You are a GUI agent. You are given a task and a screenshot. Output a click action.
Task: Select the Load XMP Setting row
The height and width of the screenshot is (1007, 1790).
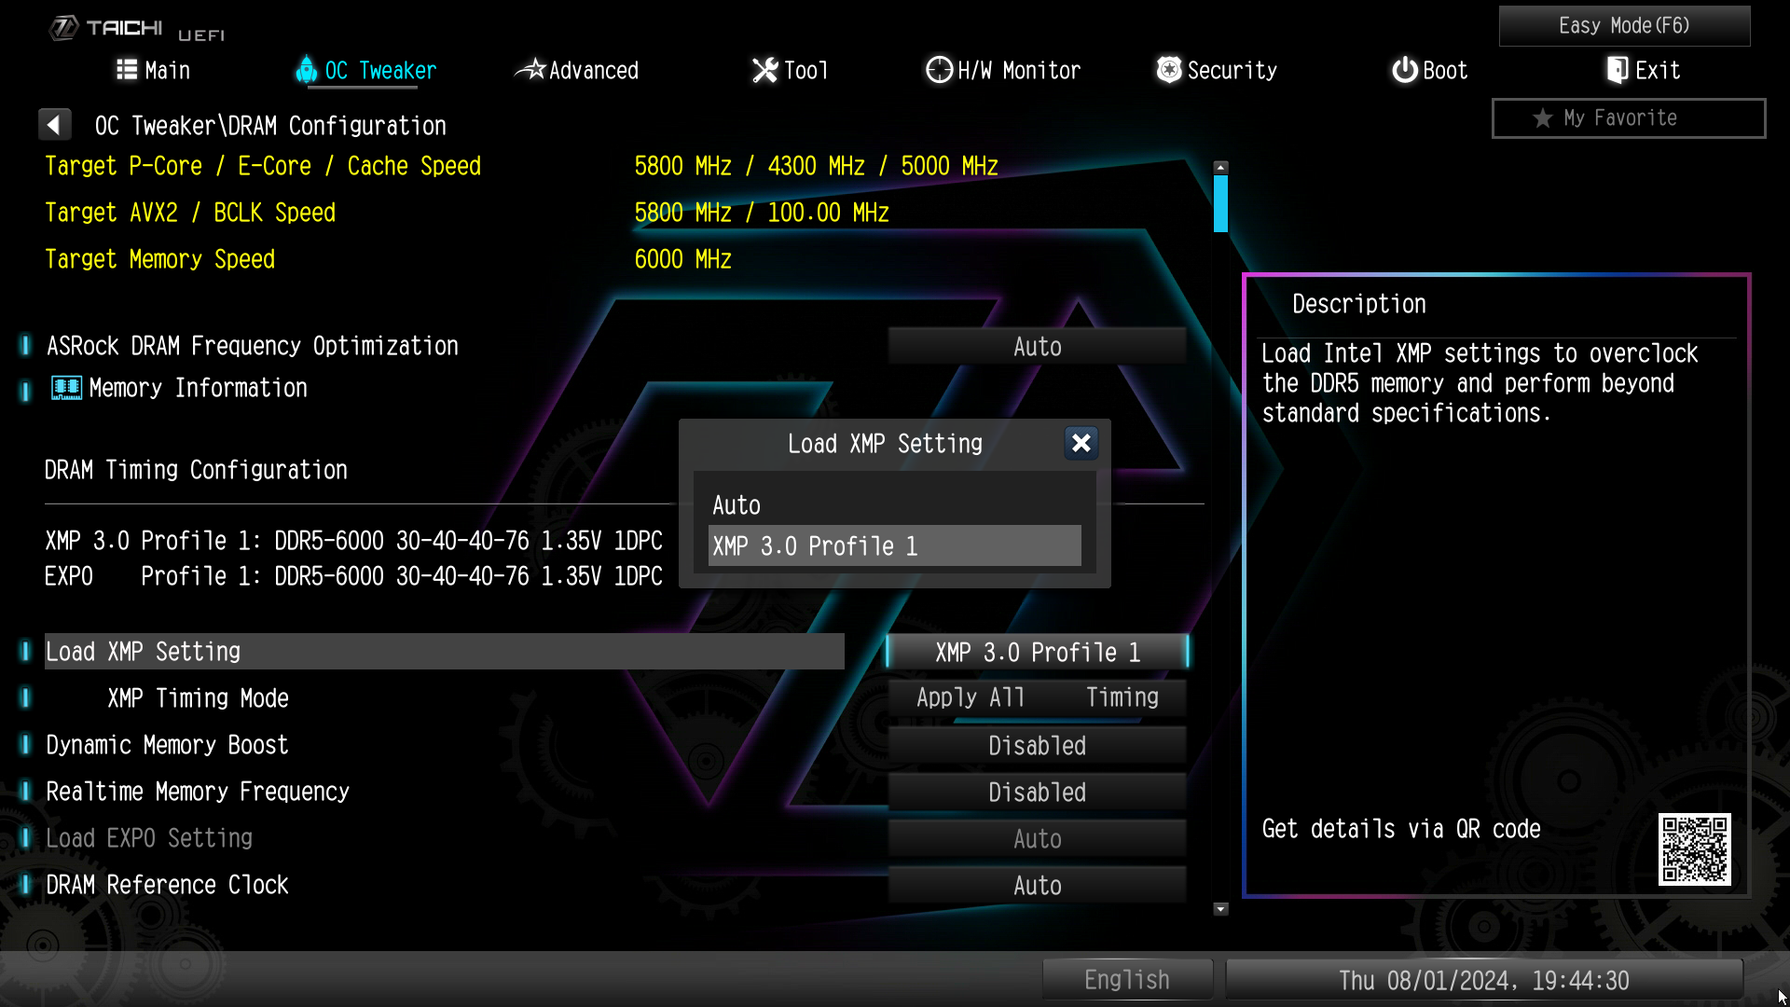point(444,652)
